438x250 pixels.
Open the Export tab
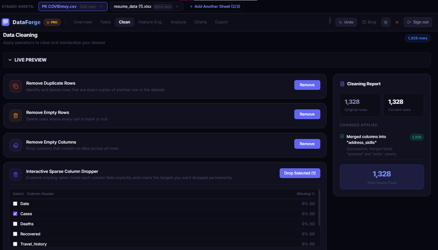(x=221, y=22)
